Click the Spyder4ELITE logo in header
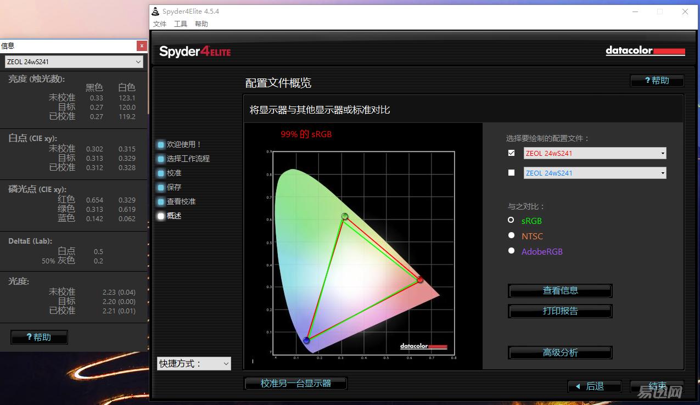 (x=195, y=52)
